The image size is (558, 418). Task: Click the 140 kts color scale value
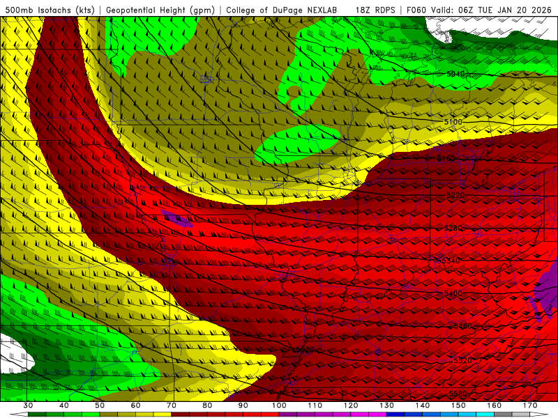(423, 405)
